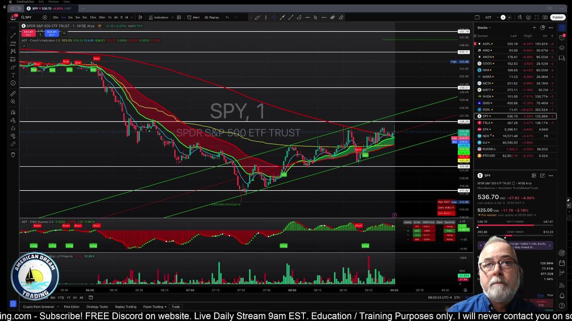Open the Pine Editor tab
This screenshot has width=572, height=321.
71,307
